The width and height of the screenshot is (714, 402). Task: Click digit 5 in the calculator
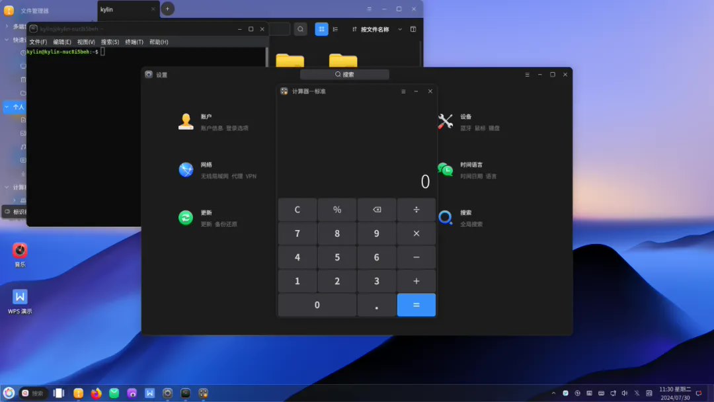click(337, 257)
